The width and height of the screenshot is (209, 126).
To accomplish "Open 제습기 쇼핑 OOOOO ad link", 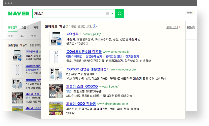I will pos(82,86).
